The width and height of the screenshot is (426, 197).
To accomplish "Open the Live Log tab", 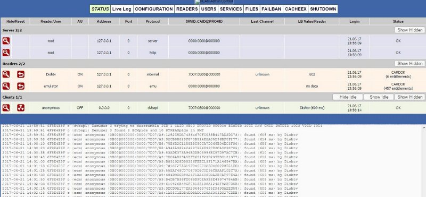I will click(122, 9).
